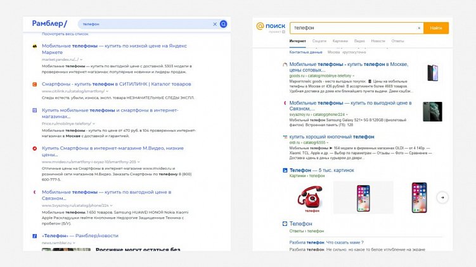Open Смартфоны СИТИЛИНК catalog link
The image size is (476, 267).
pyautogui.click(x=116, y=84)
